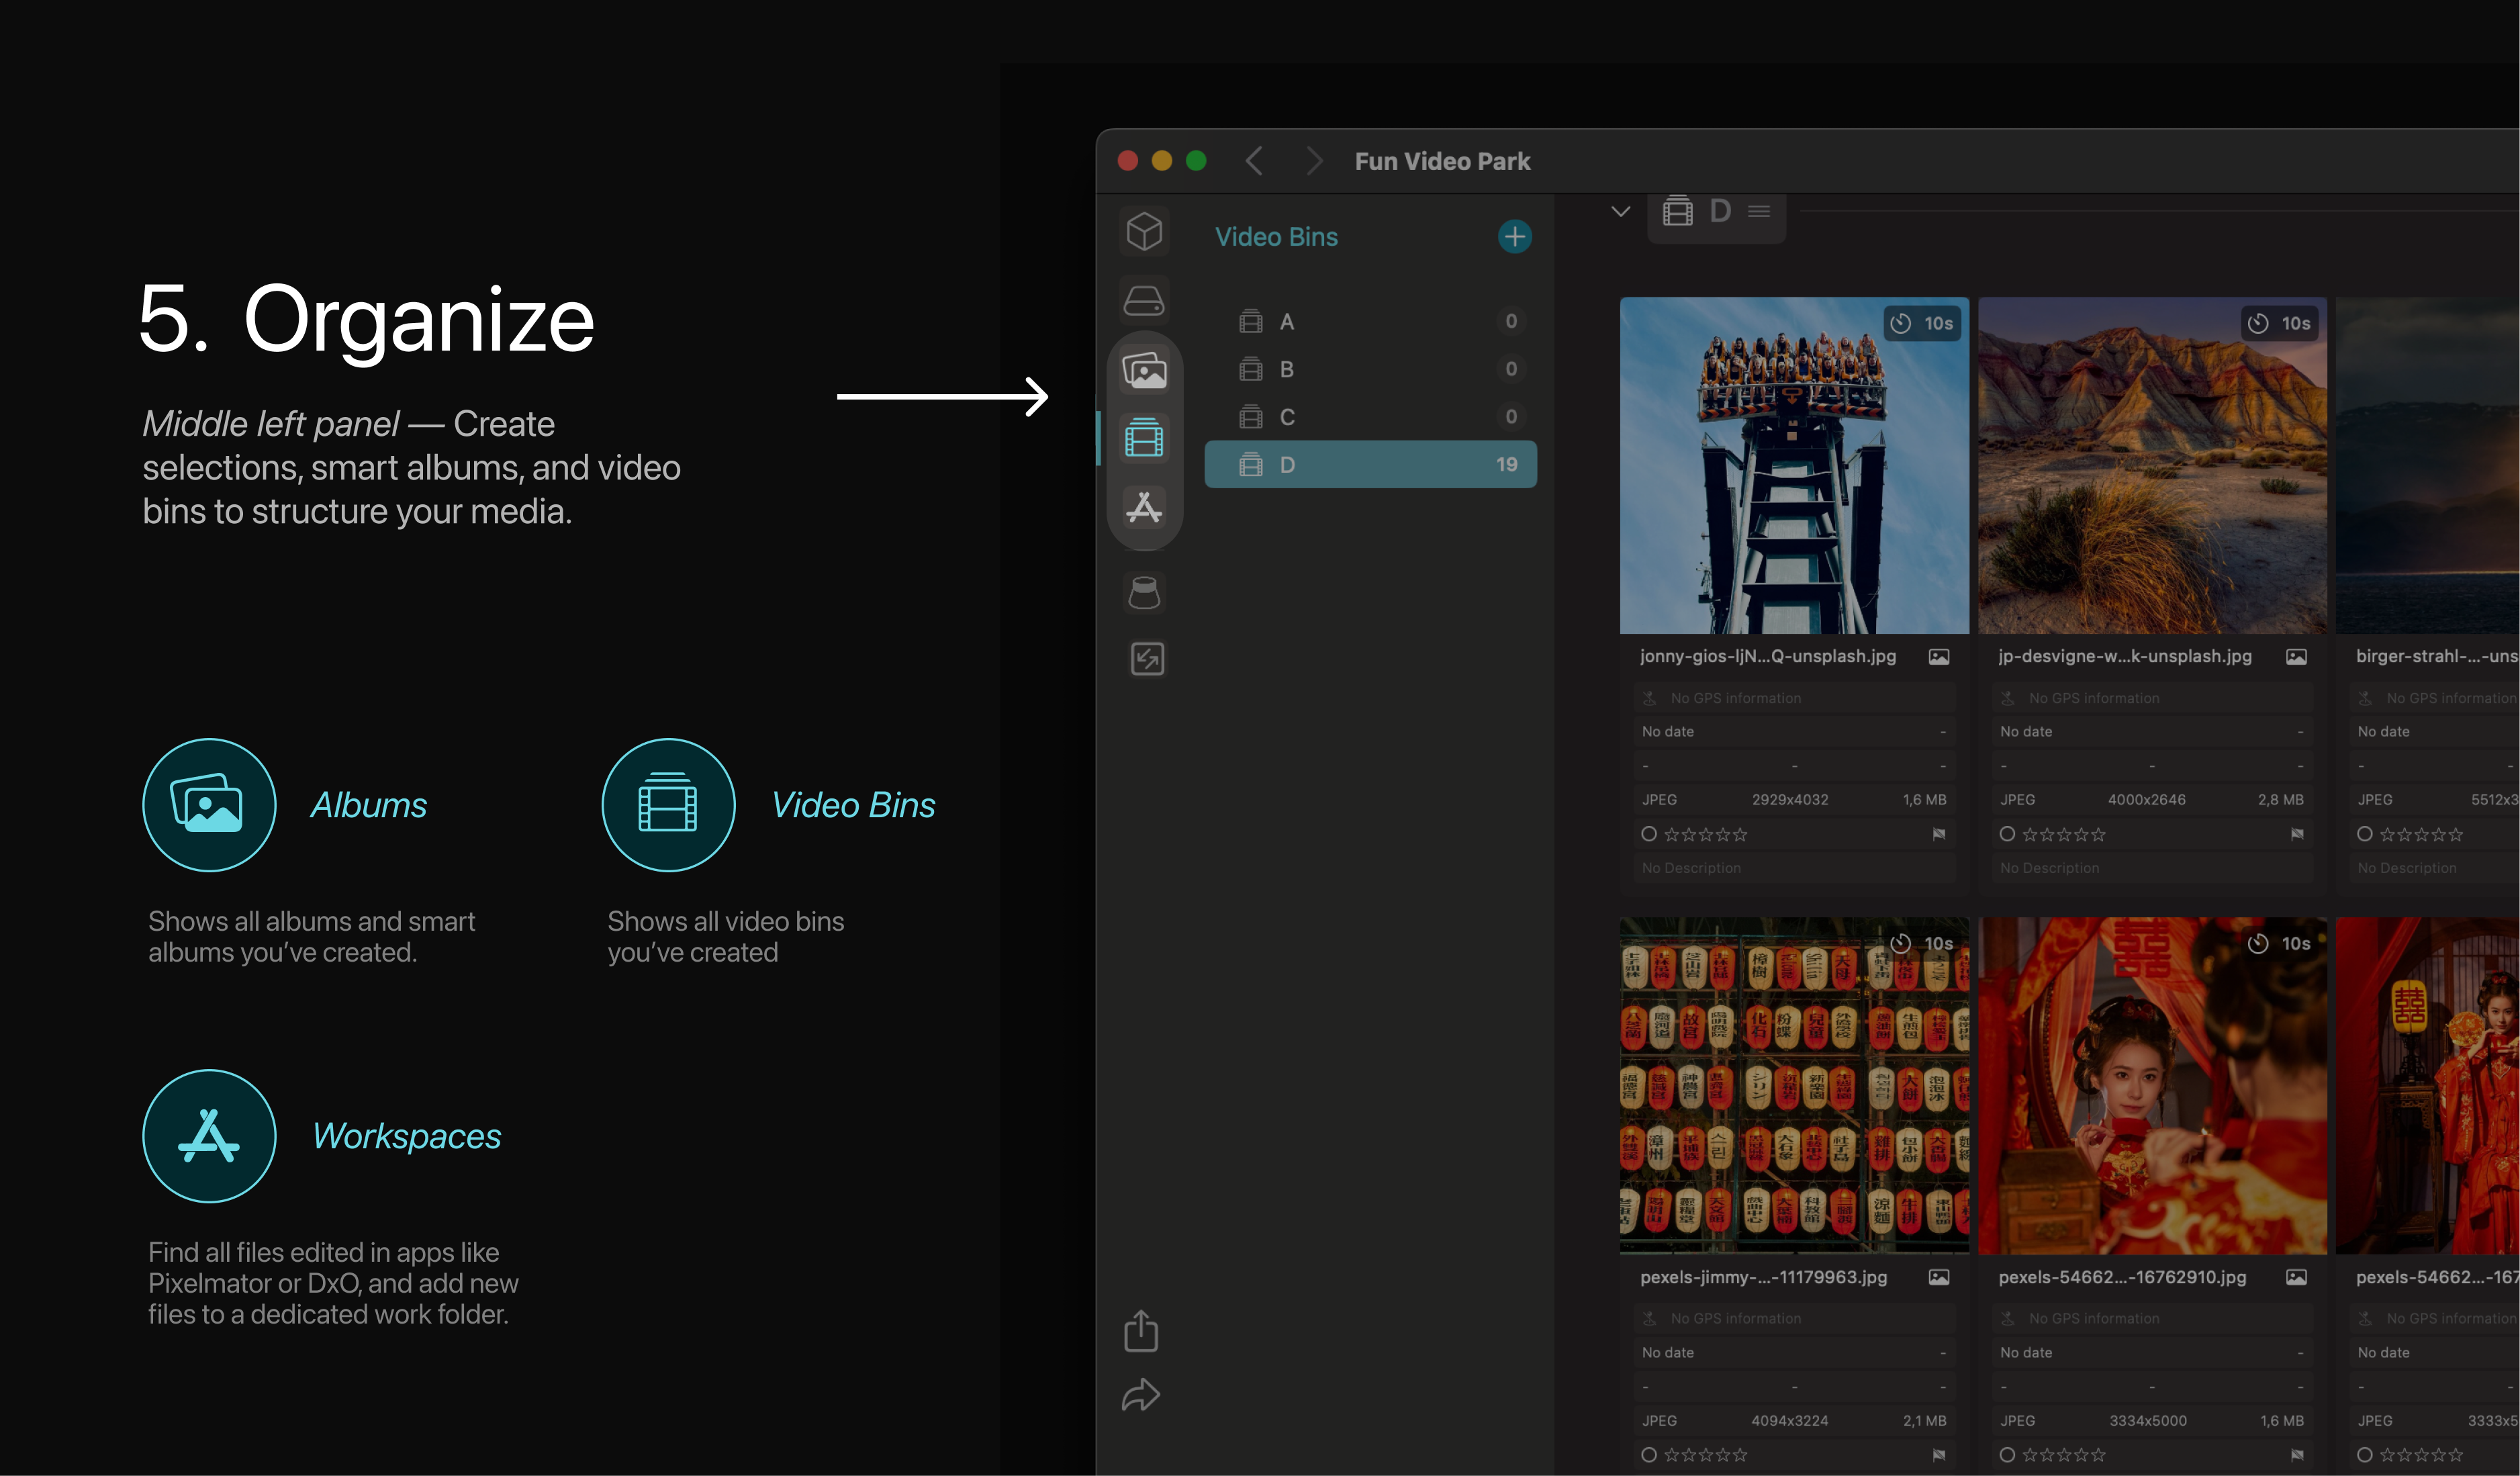This screenshot has height=1476, width=2520.
Task: Navigate back with the left chevron
Action: point(1254,161)
